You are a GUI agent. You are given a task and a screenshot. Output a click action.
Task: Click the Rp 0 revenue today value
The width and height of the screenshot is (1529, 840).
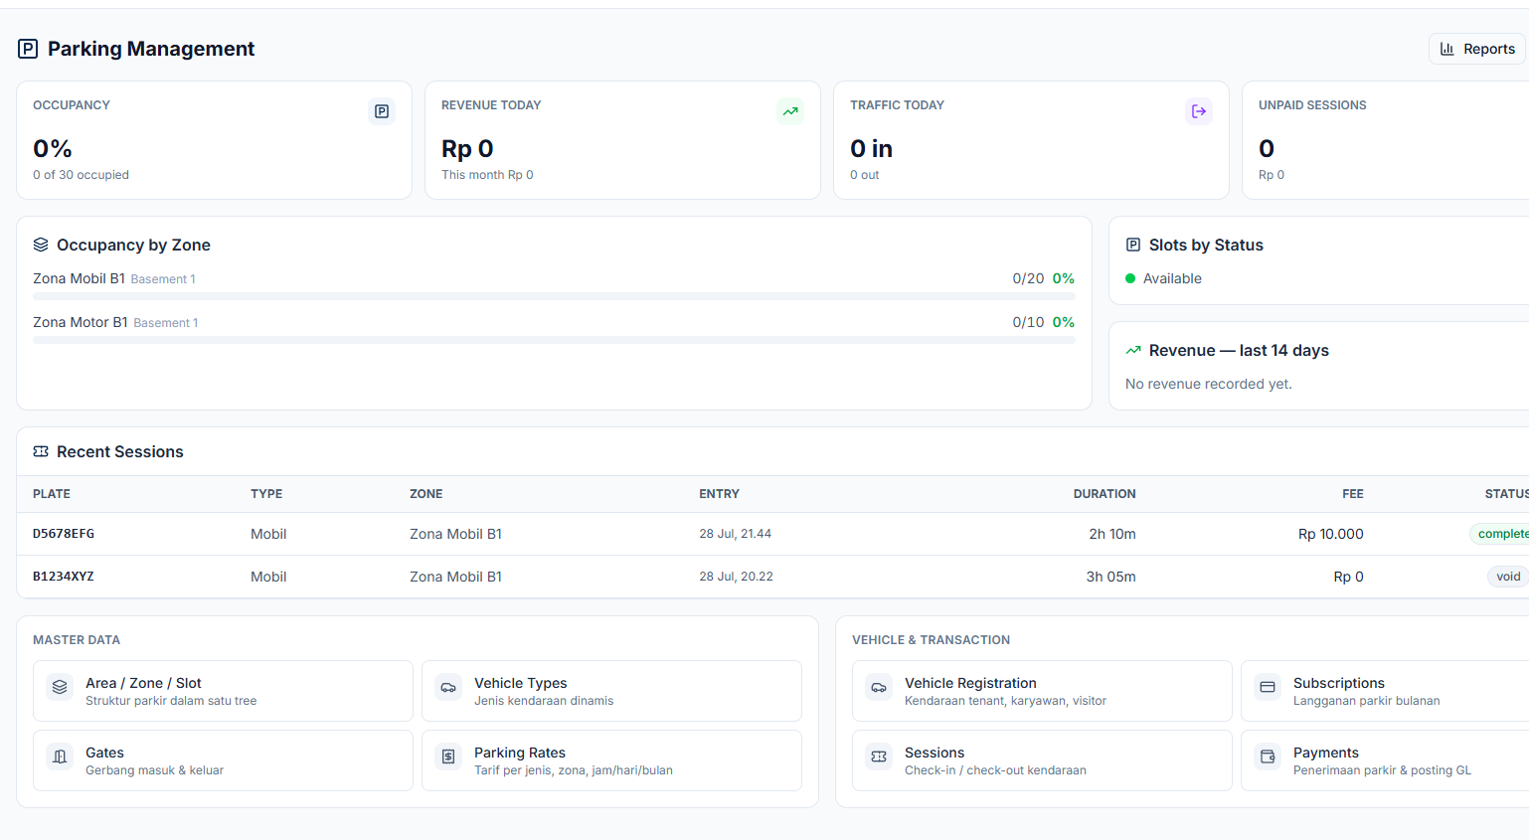coord(467,149)
